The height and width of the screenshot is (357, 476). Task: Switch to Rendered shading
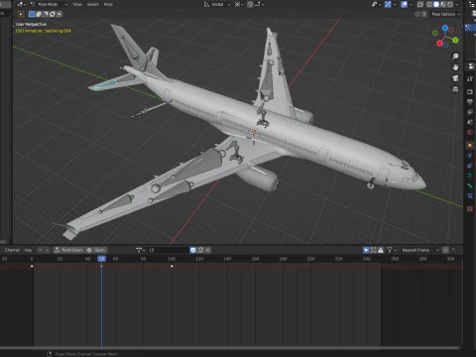(450, 4)
